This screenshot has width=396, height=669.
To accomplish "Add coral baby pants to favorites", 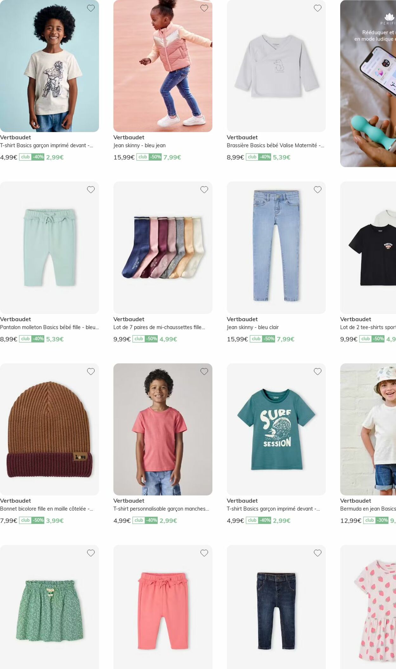I will coord(204,553).
